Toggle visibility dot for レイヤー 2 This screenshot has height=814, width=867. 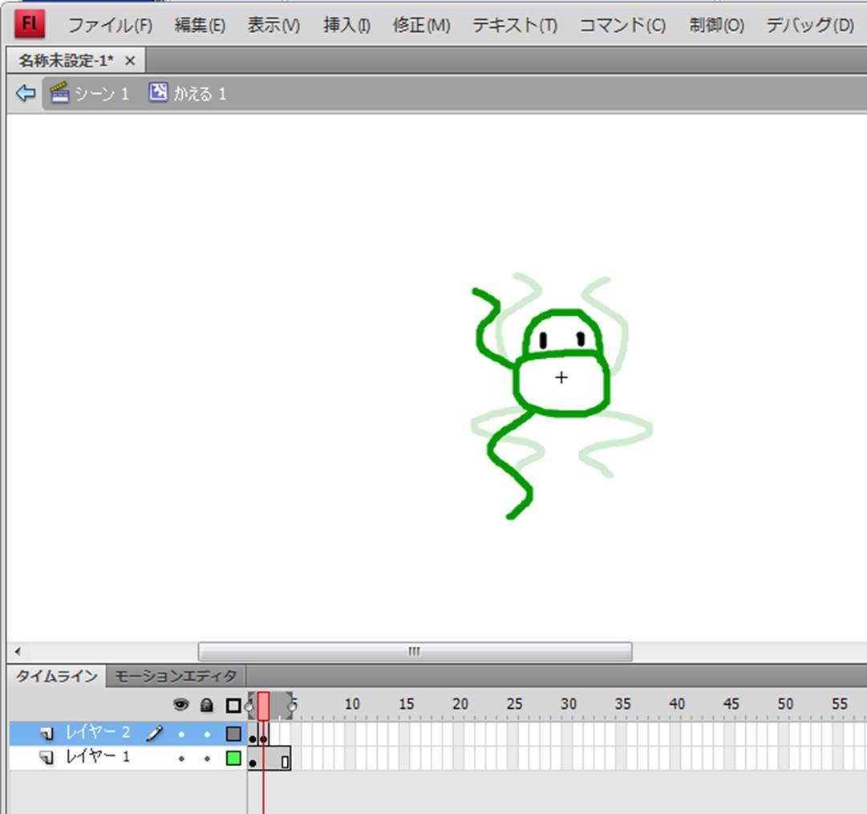181,734
